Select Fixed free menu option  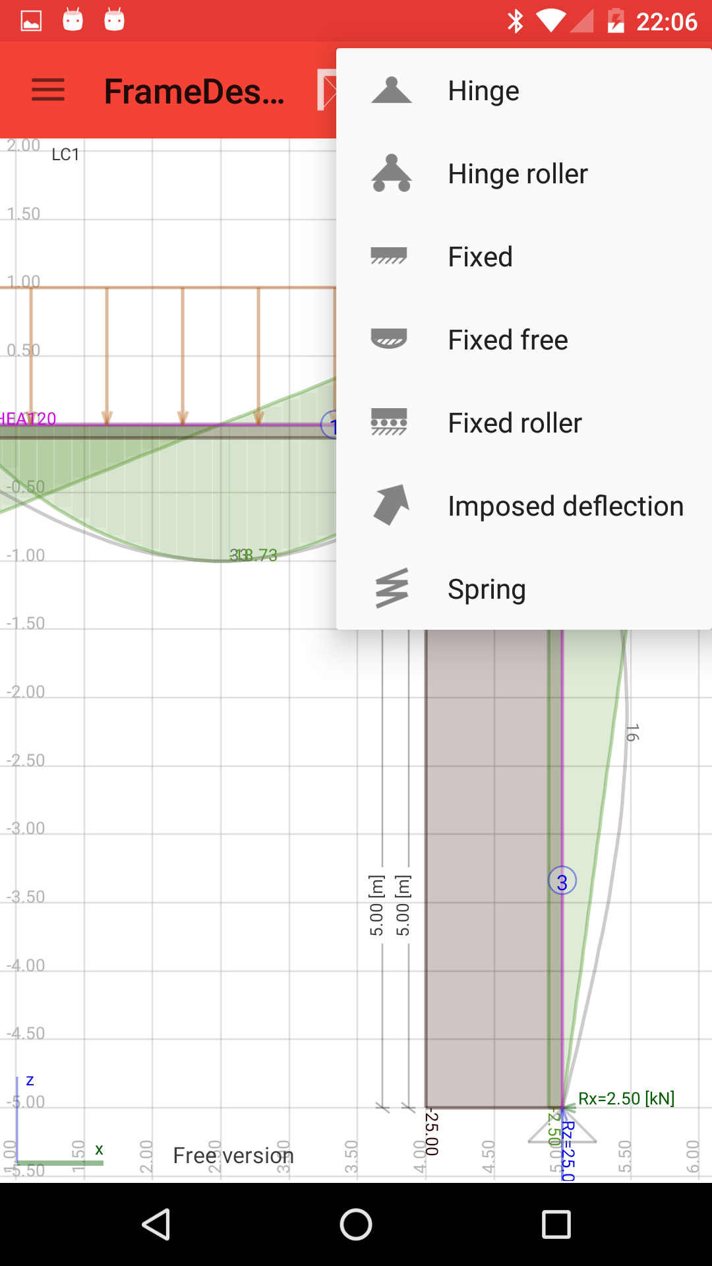click(x=508, y=340)
